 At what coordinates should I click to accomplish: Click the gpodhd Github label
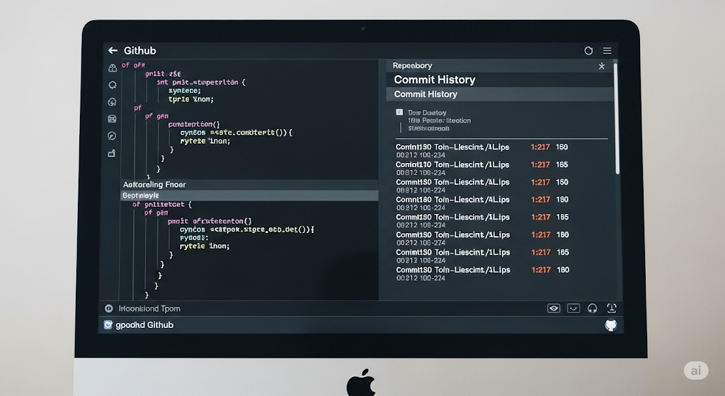pos(144,324)
